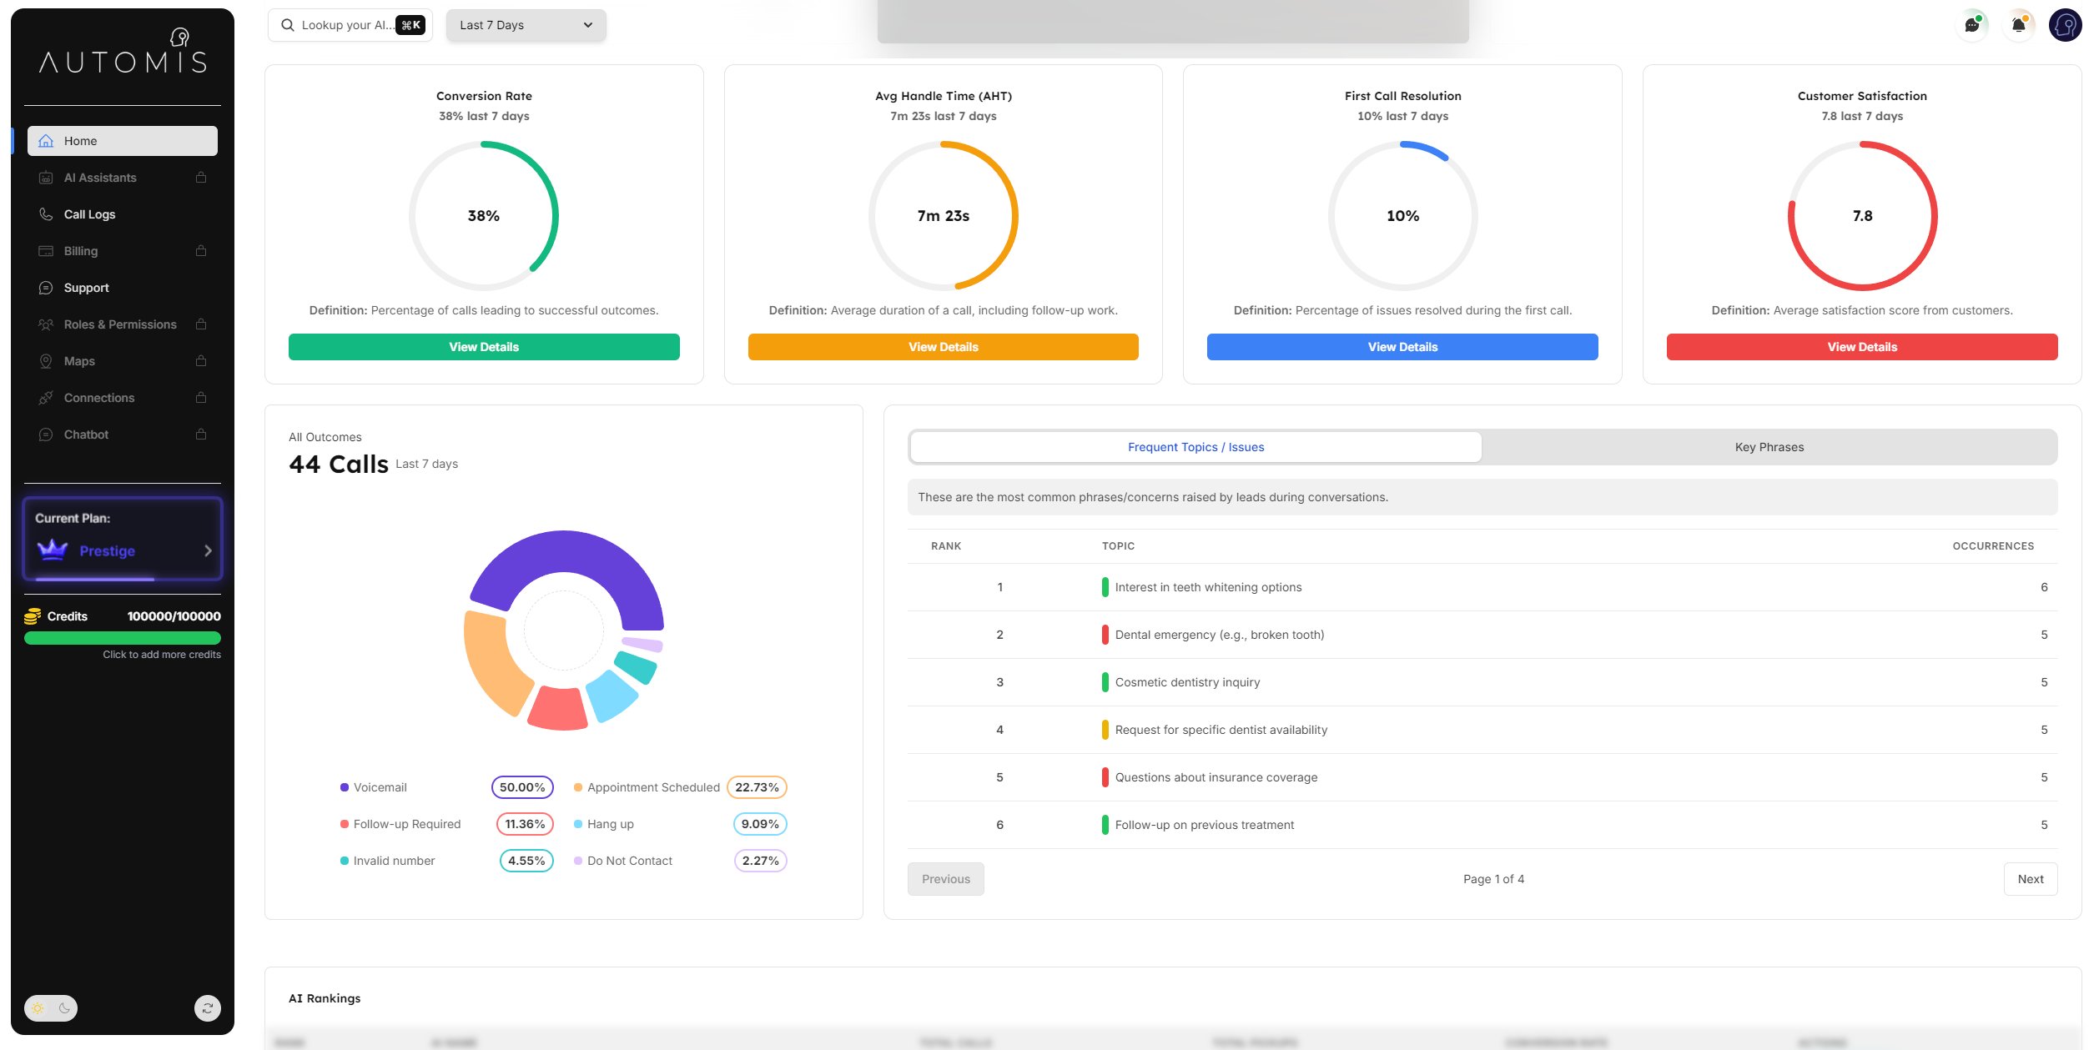
Task: Select Connections in sidebar menu
Action: click(123, 398)
